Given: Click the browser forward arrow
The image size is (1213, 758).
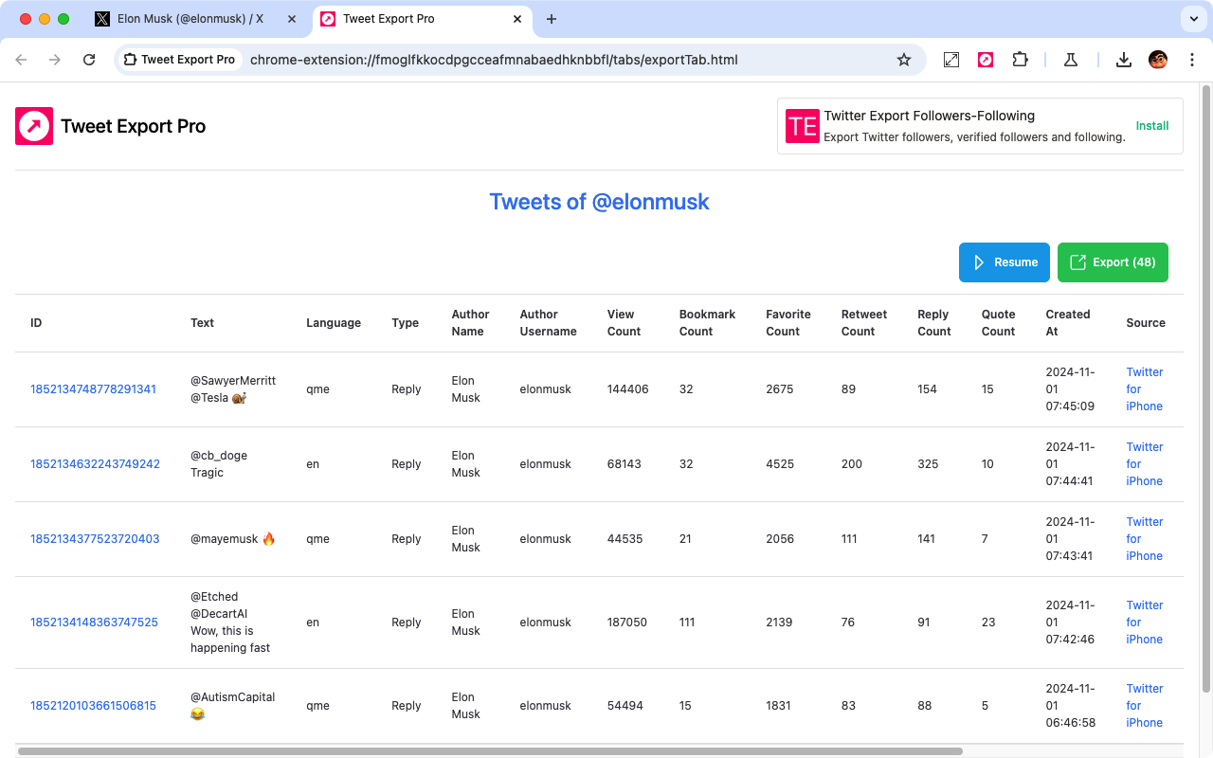Looking at the screenshot, I should 55,60.
